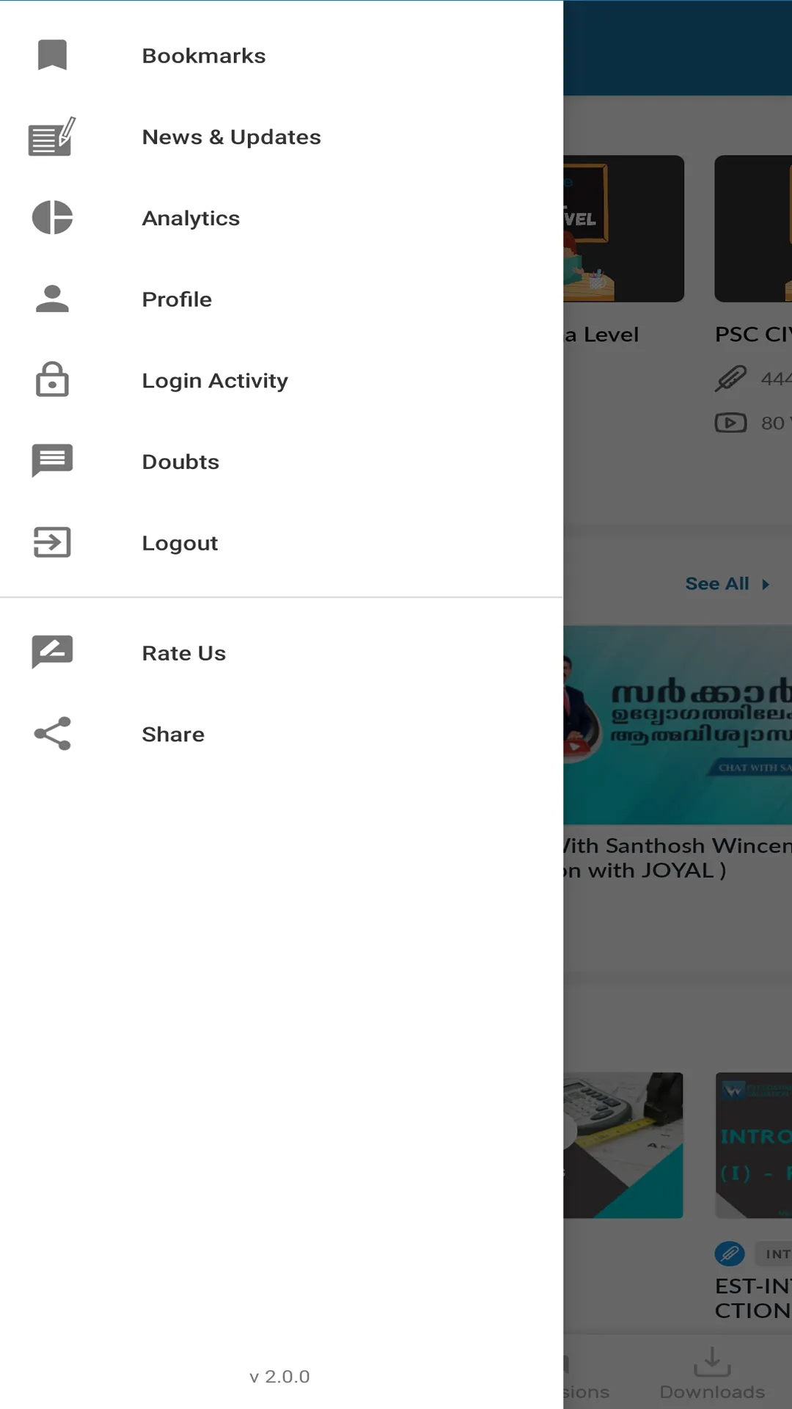This screenshot has width=792, height=1409.
Task: Select the Profile person icon
Action: click(x=52, y=299)
